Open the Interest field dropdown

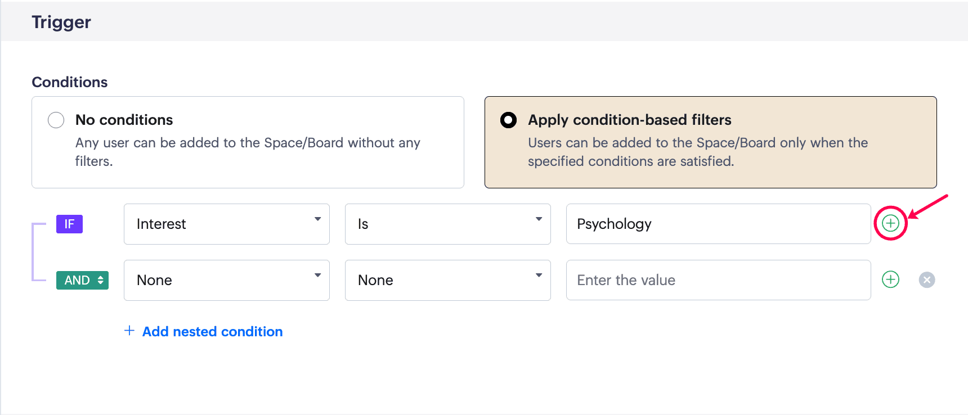[x=226, y=224]
